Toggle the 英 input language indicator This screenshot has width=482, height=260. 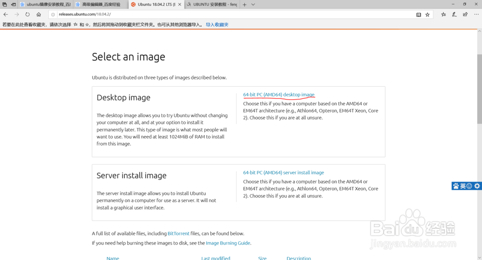point(463,186)
